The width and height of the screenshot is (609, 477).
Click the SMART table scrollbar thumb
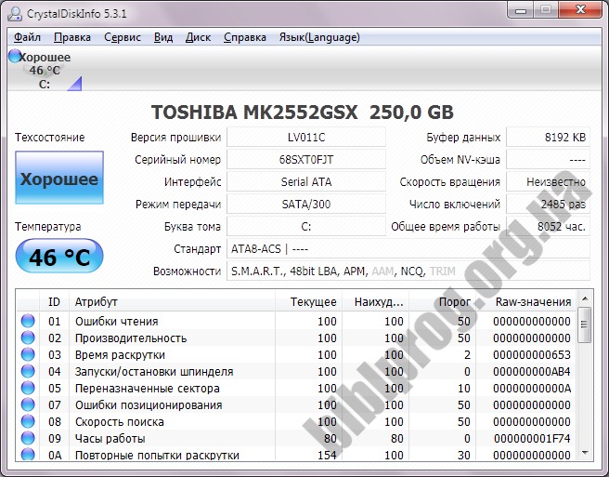pyautogui.click(x=585, y=325)
